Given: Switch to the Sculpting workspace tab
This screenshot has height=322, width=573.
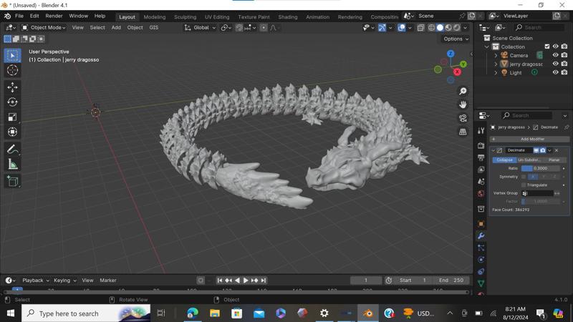Looking at the screenshot, I should 185,16.
